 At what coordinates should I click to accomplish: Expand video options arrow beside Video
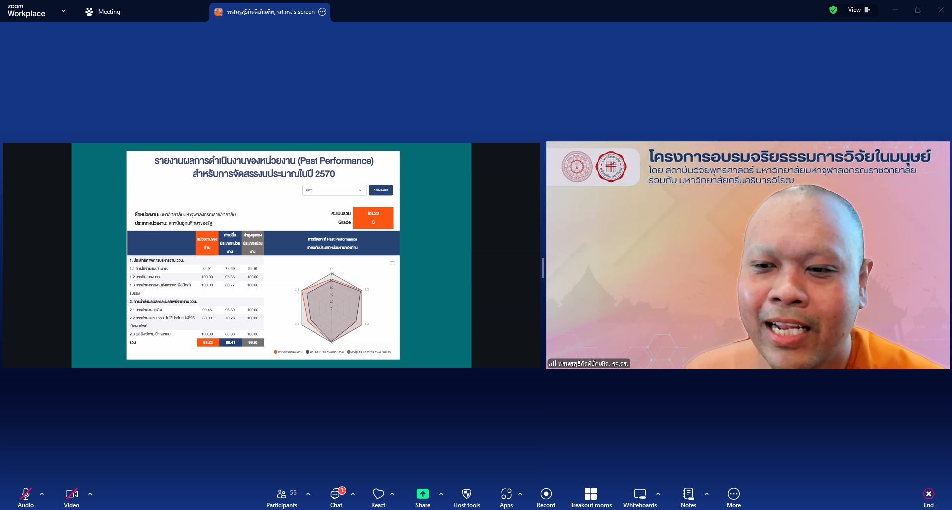pyautogui.click(x=90, y=494)
